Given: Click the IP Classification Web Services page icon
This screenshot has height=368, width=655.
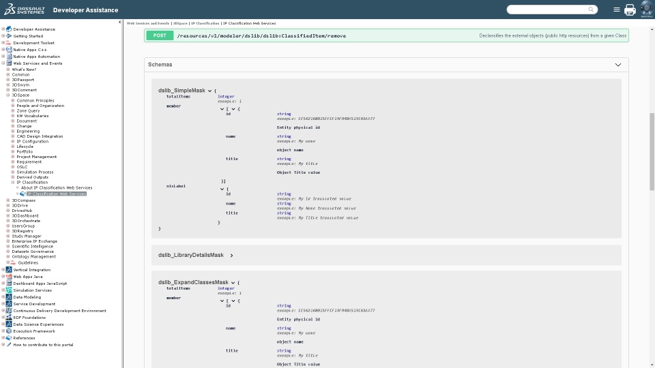Looking at the screenshot, I should (23, 194).
